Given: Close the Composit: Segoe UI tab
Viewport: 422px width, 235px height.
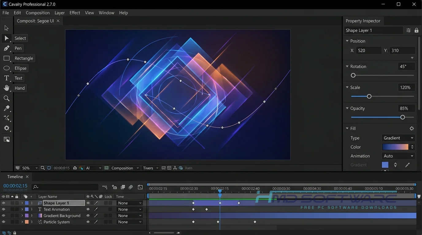Looking at the screenshot, I should tap(58, 21).
